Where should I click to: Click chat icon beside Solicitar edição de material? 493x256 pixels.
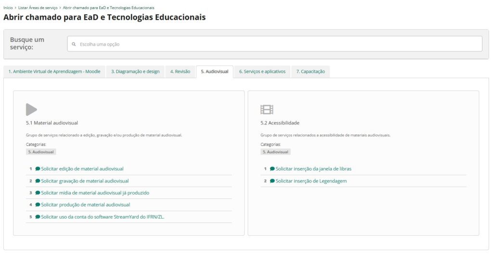click(x=38, y=169)
